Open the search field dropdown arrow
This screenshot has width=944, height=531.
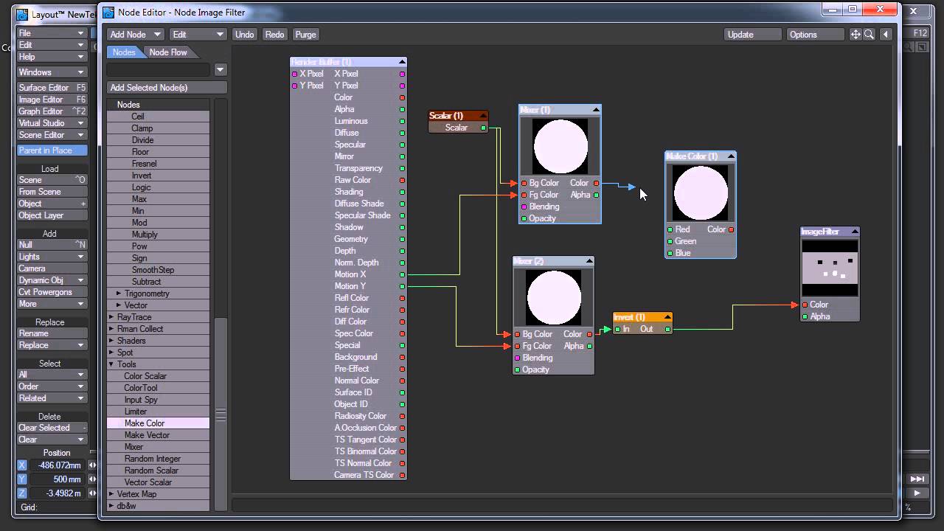tap(220, 70)
